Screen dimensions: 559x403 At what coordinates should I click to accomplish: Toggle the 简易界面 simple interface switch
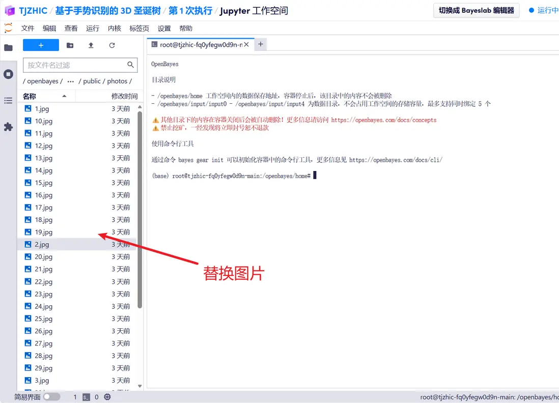(52, 397)
